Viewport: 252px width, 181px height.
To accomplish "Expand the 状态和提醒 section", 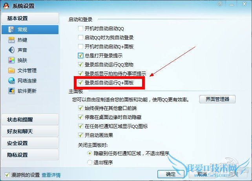I will tap(30, 119).
